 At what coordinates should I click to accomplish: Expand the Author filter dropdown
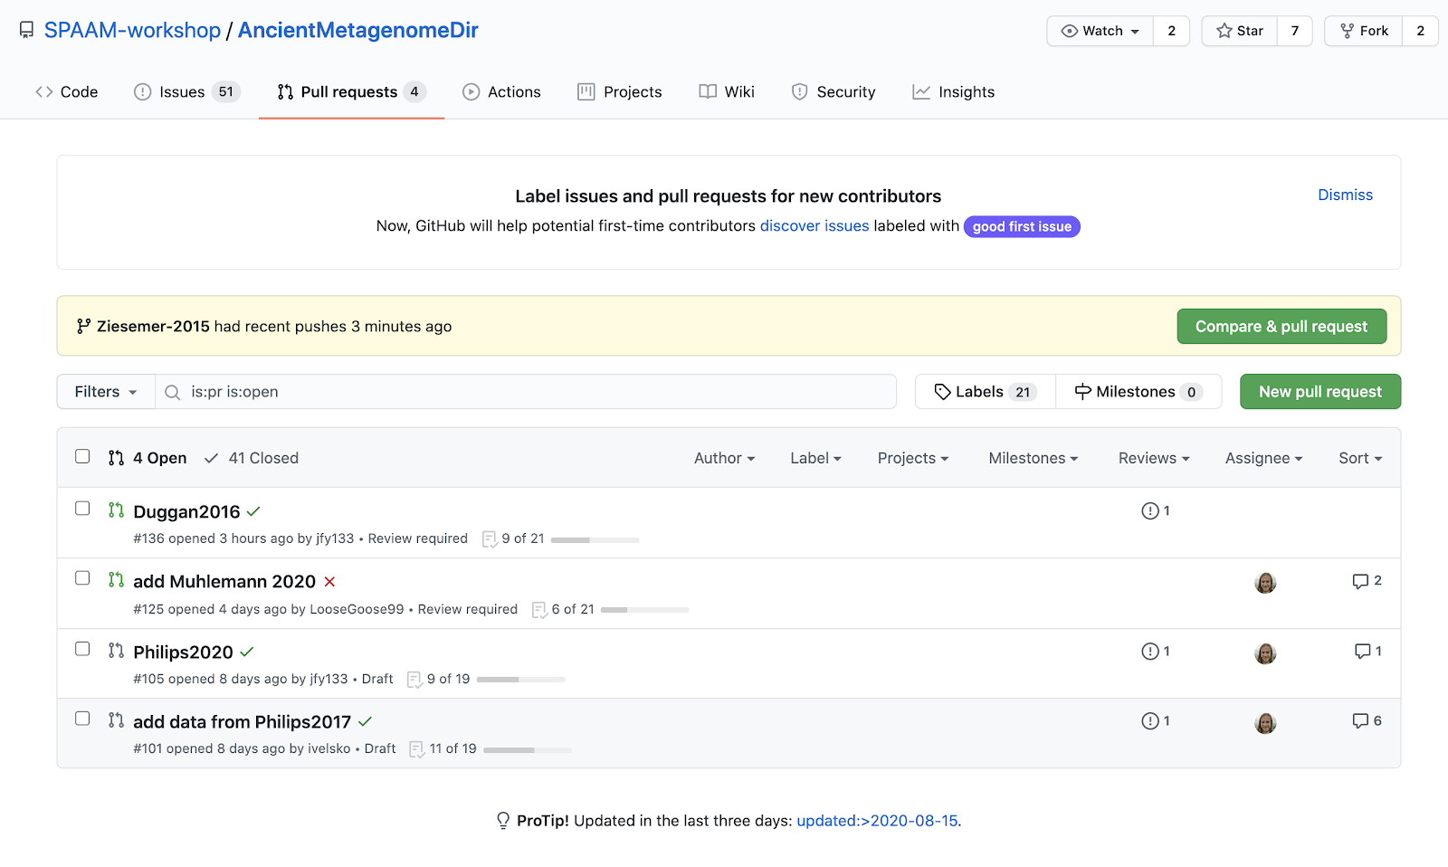click(724, 458)
